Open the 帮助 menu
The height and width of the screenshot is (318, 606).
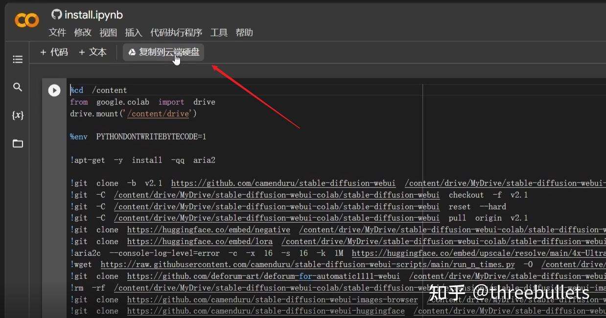(x=244, y=32)
